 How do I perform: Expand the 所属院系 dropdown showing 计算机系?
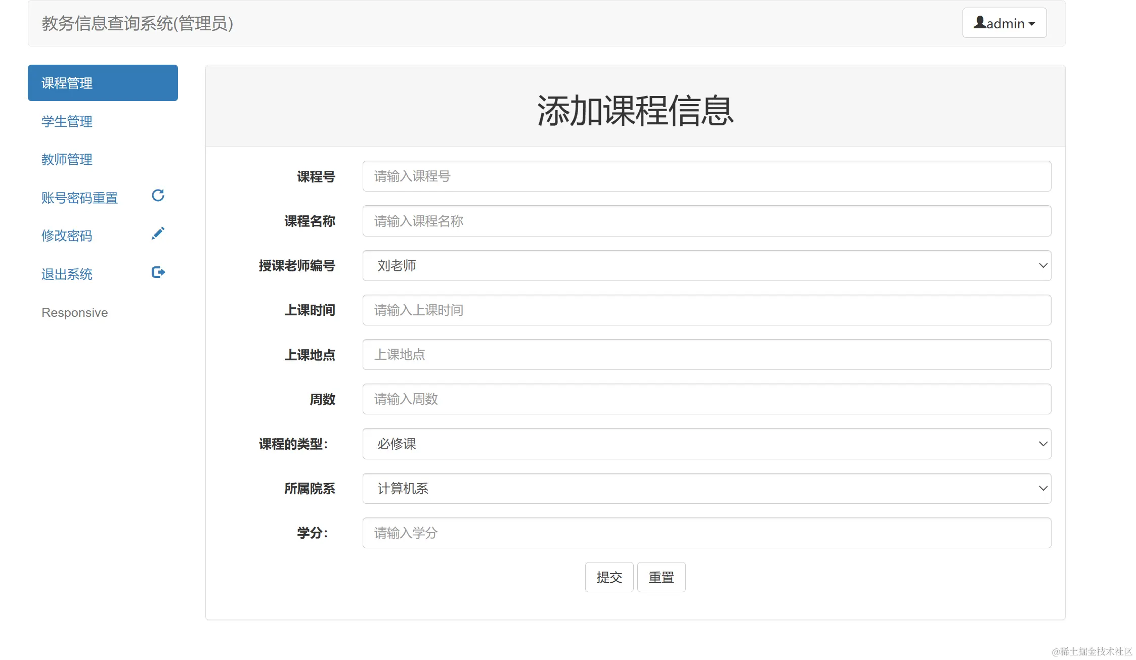(x=706, y=488)
